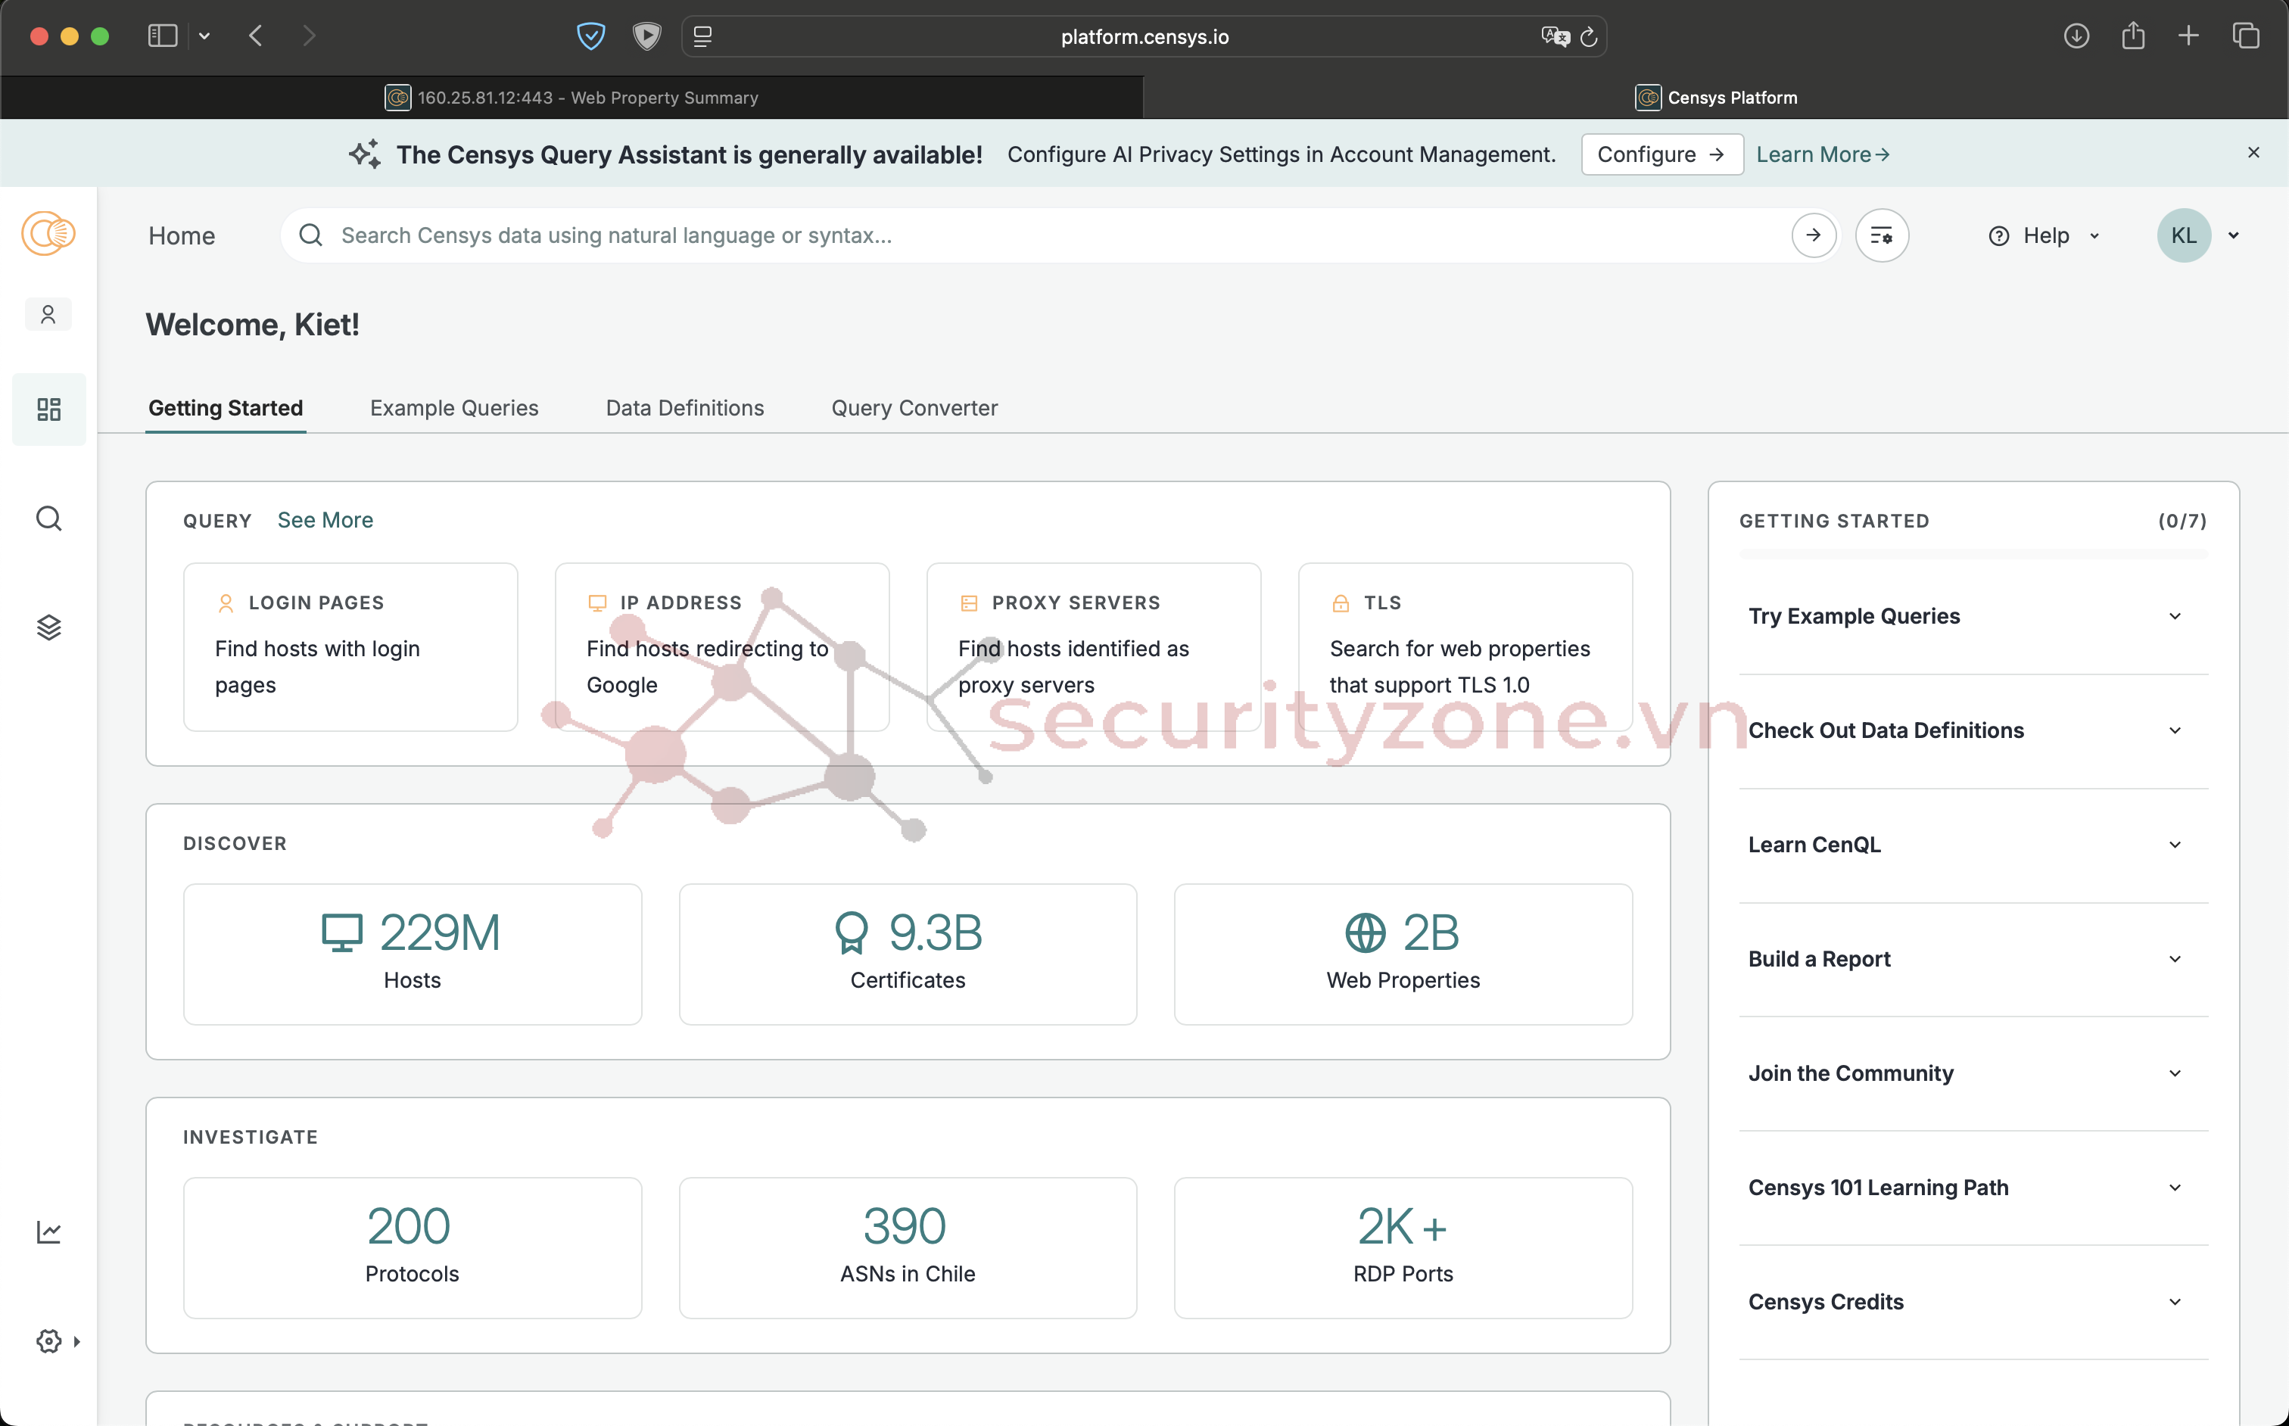Switch to Example Queries tab
The image size is (2289, 1426).
pyautogui.click(x=453, y=407)
